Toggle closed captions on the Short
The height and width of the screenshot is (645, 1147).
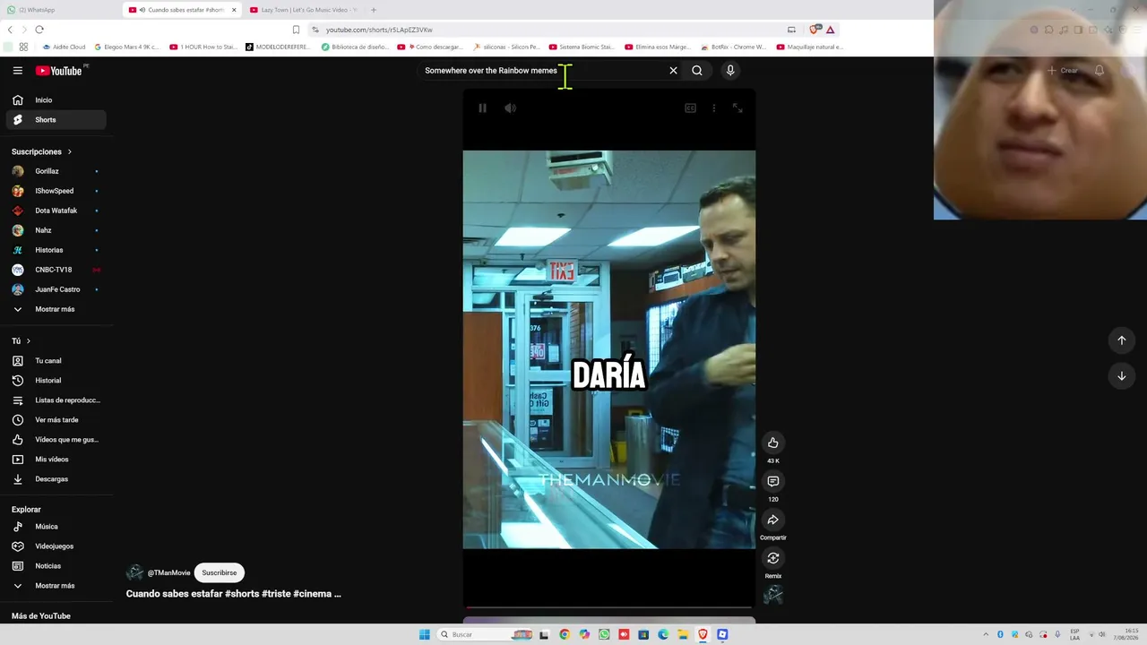(690, 108)
